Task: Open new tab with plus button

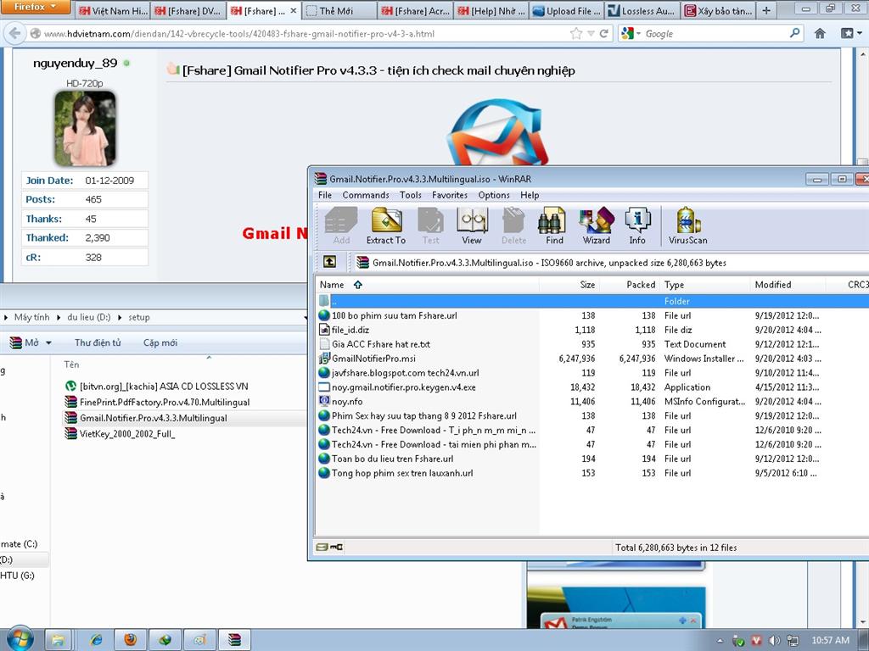Action: 766,10
